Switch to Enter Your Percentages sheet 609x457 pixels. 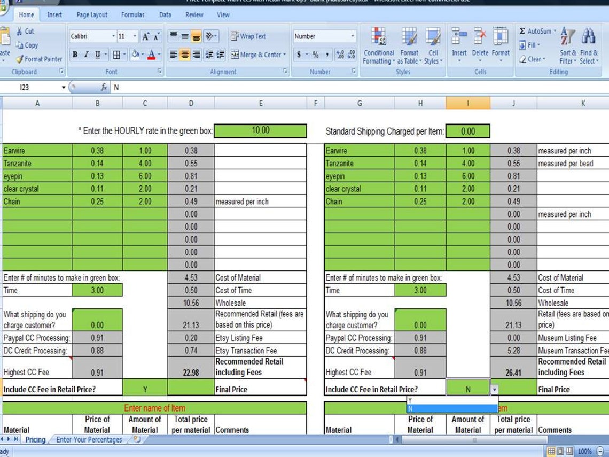tap(89, 439)
